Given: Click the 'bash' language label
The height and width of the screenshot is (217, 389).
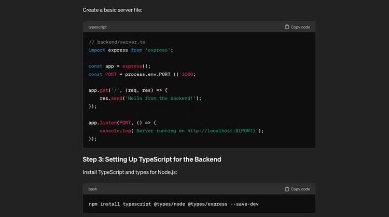Looking at the screenshot, I should pyautogui.click(x=93, y=189).
